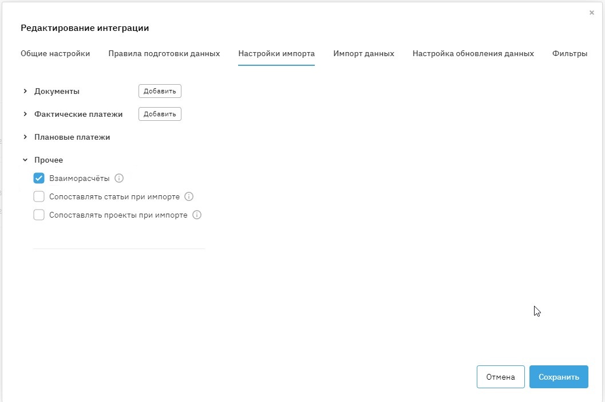Open the Настройка обновления данных tab
605x402 pixels.
[x=473, y=53]
